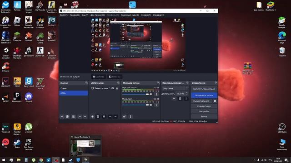This screenshot has height=163, width=291.
Task: Open the Steam desktop shortcut icon
Action: 17,144
